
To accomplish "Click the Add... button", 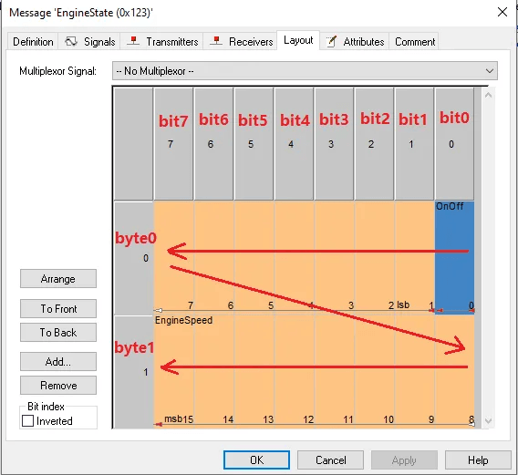I will (x=58, y=362).
